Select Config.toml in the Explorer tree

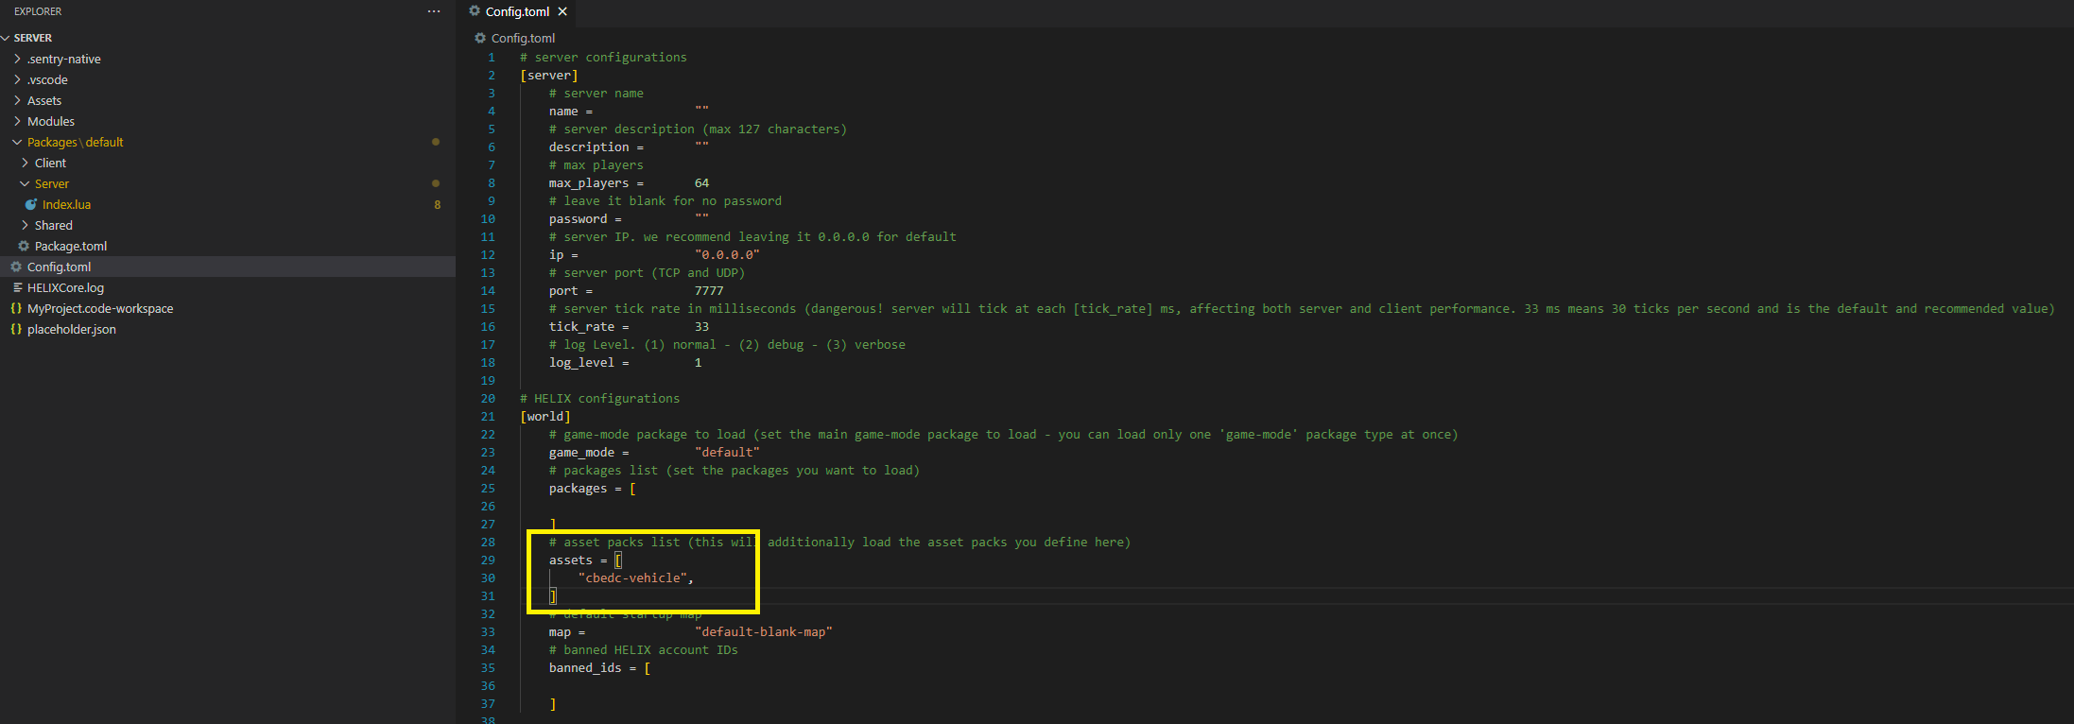pyautogui.click(x=59, y=267)
